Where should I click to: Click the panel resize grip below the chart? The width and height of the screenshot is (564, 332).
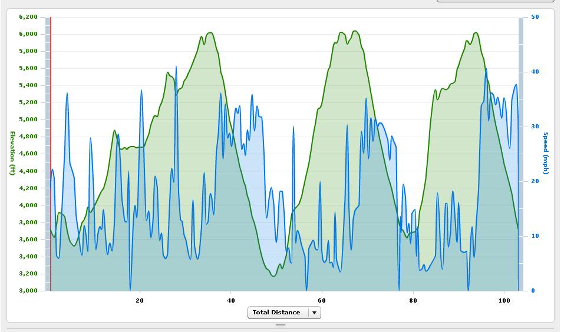(x=281, y=326)
